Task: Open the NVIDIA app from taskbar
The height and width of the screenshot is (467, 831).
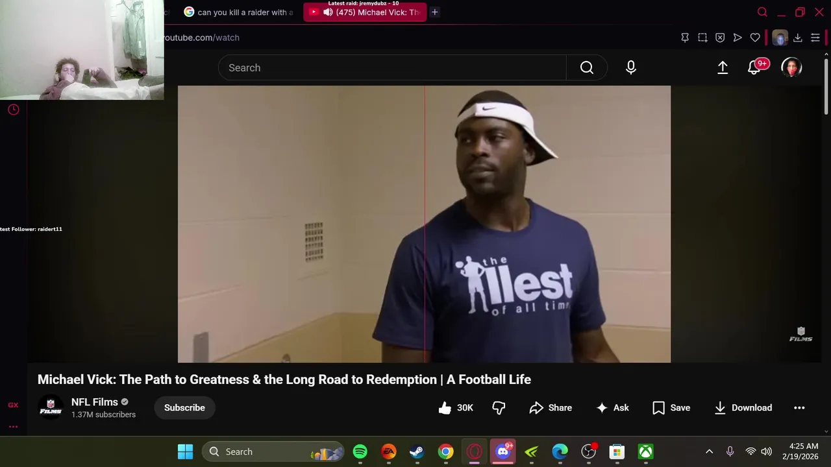Action: [x=532, y=451]
